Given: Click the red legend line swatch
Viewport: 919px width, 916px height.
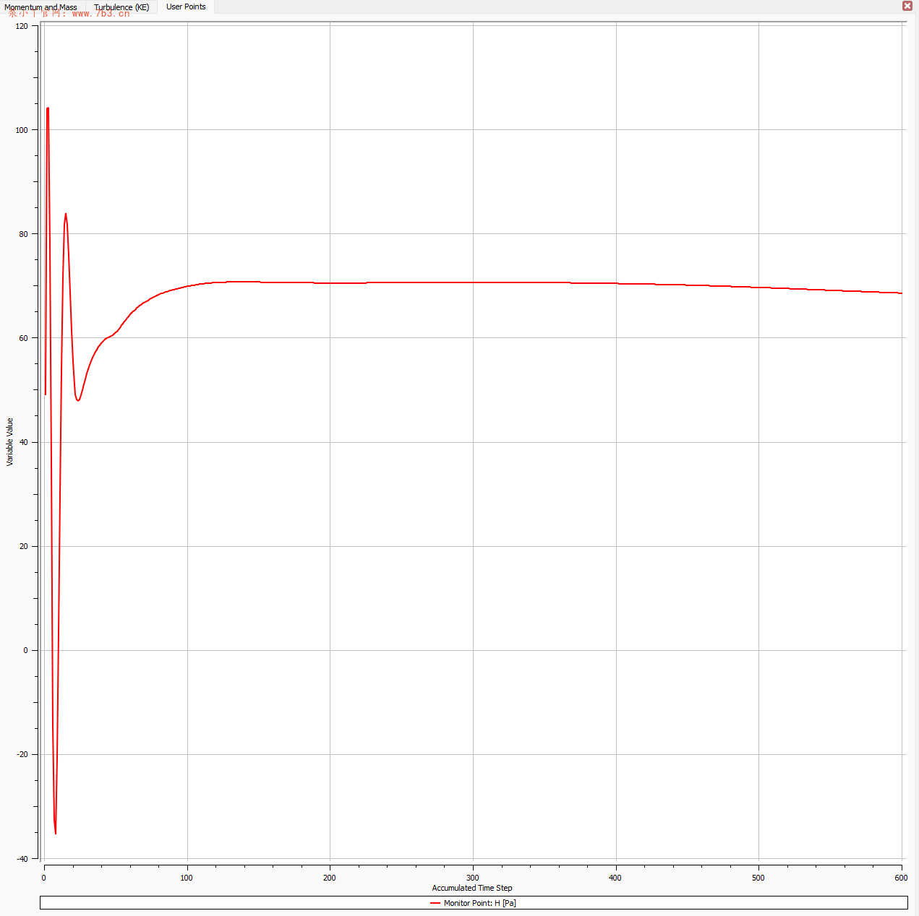Looking at the screenshot, I should point(435,903).
